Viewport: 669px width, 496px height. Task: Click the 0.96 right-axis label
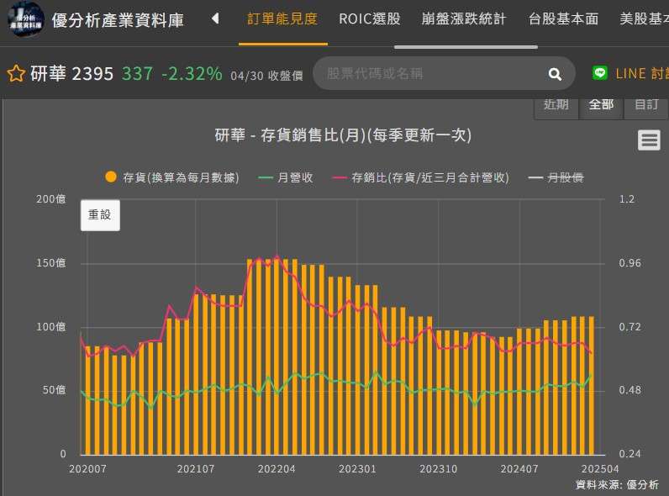629,263
